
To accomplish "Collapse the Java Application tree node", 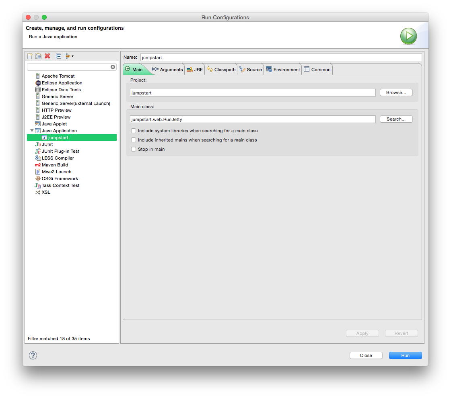I will pyautogui.click(x=32, y=131).
